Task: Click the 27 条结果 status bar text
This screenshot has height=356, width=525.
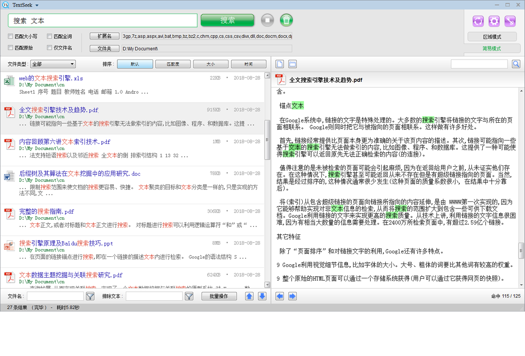Action: [x=17, y=307]
